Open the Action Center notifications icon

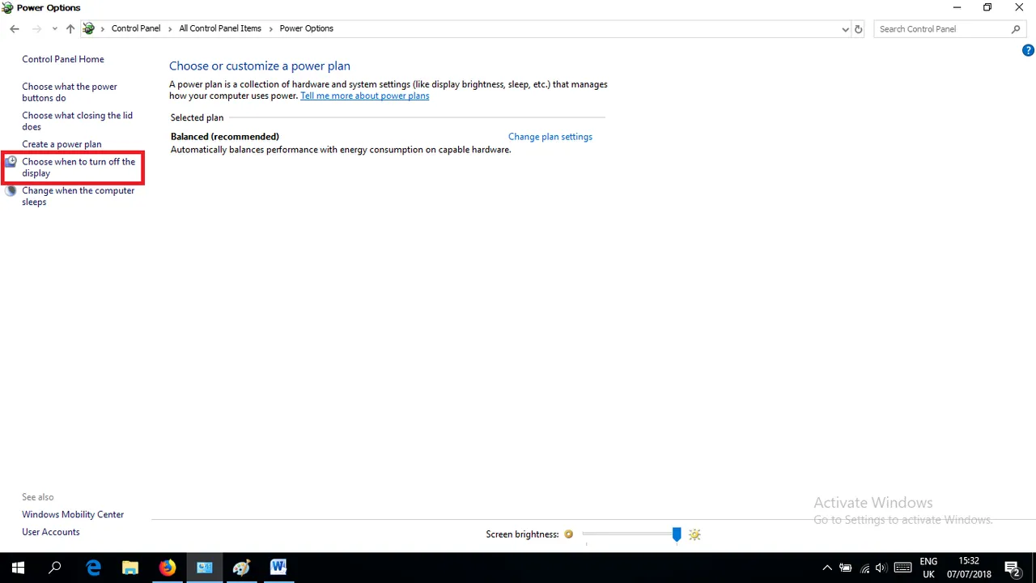coord(1011,568)
